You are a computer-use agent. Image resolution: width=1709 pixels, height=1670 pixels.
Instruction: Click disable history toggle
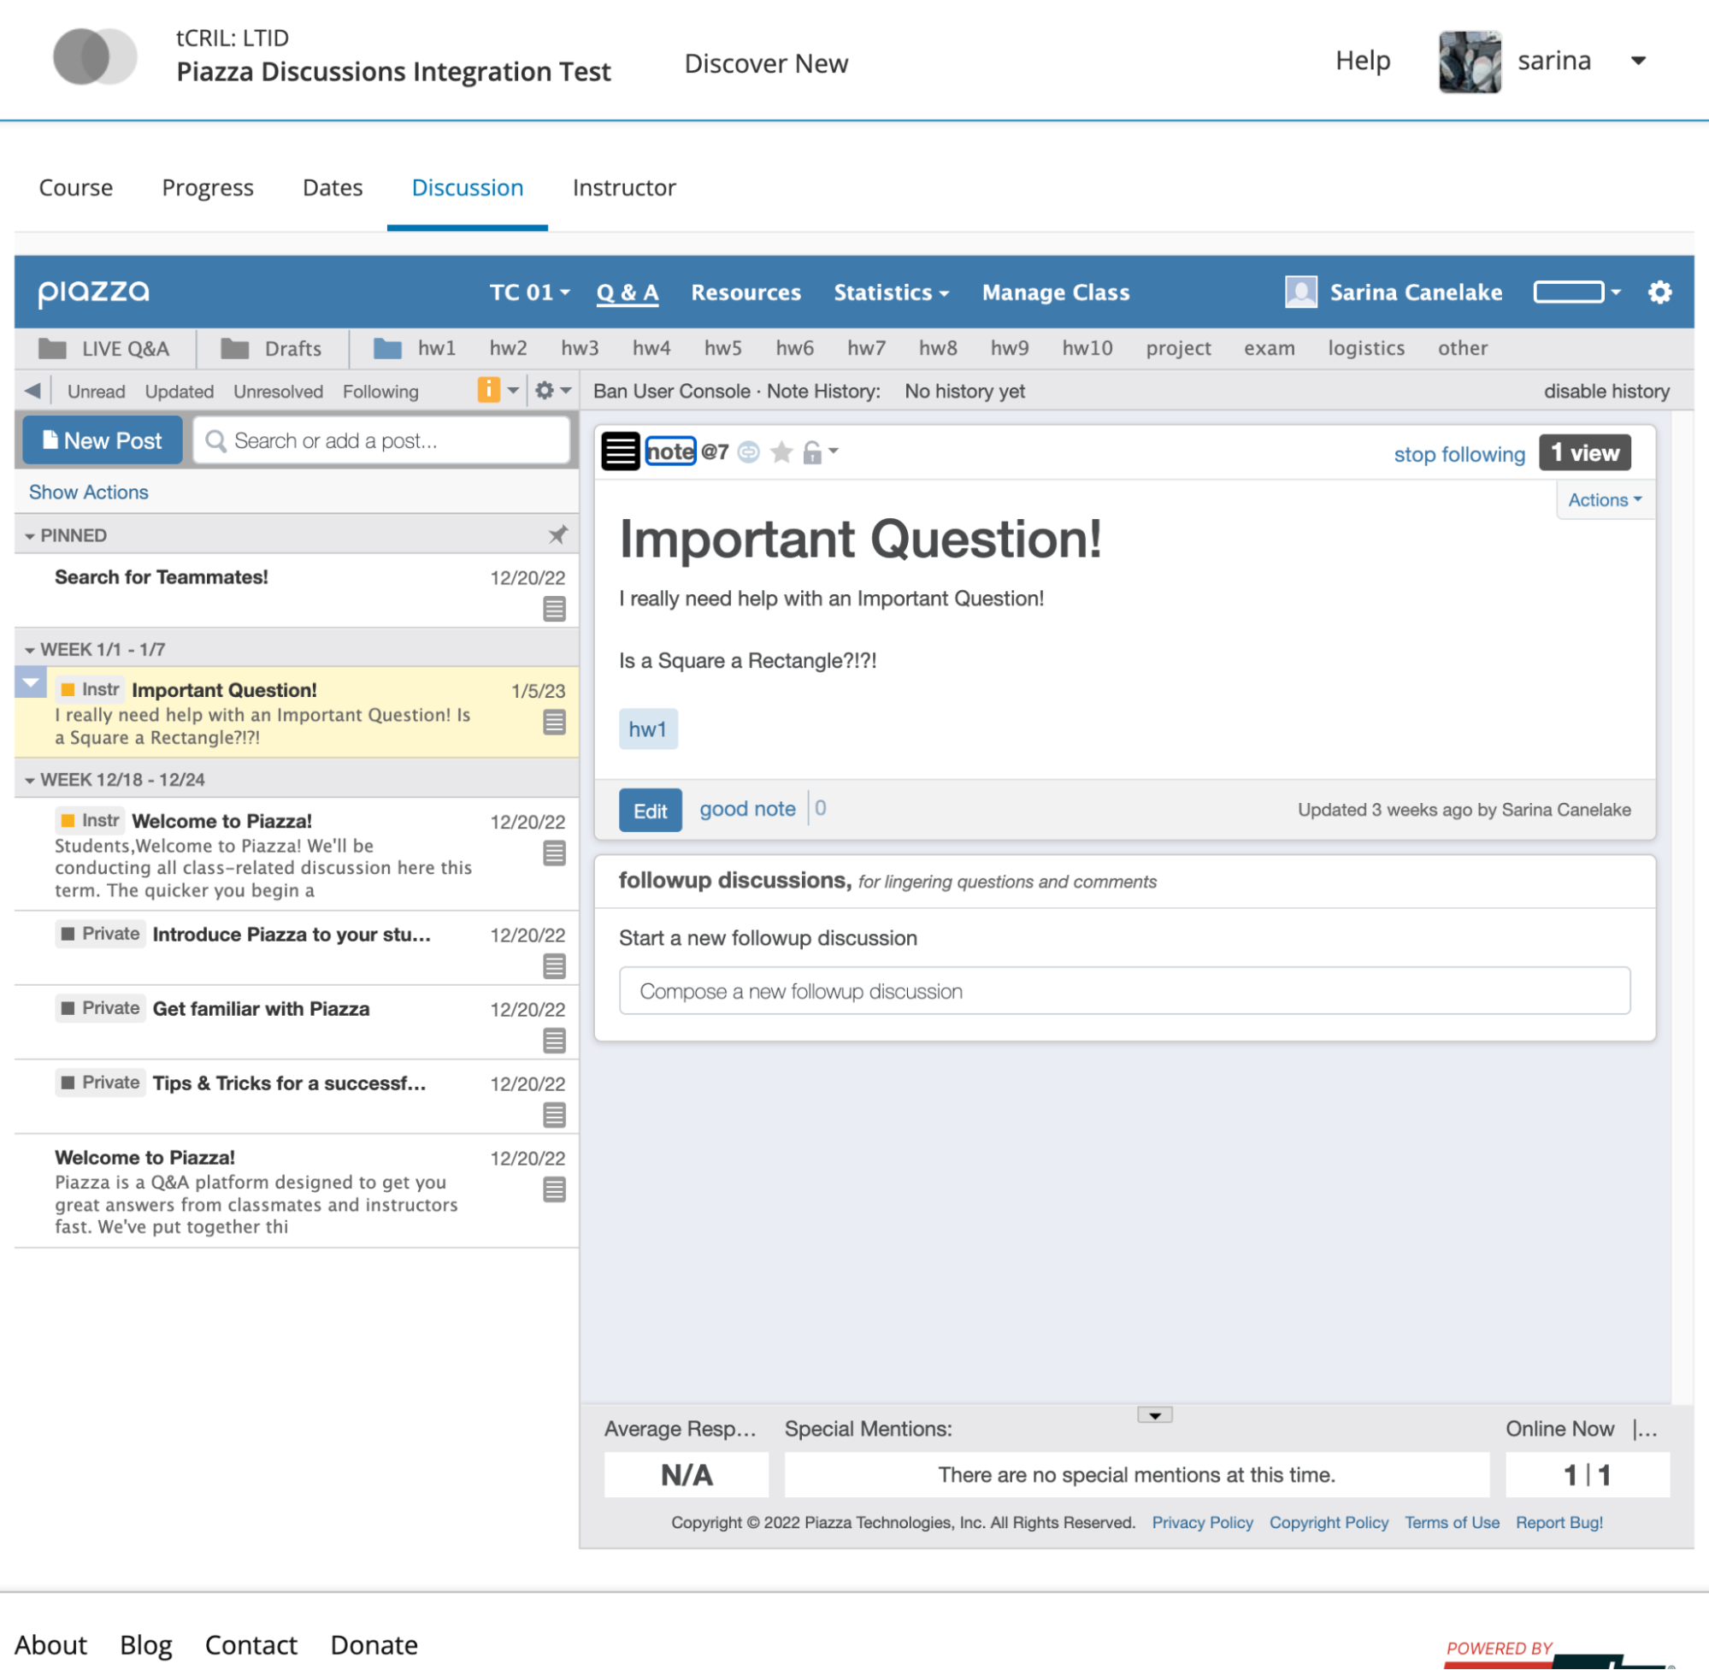[1606, 391]
